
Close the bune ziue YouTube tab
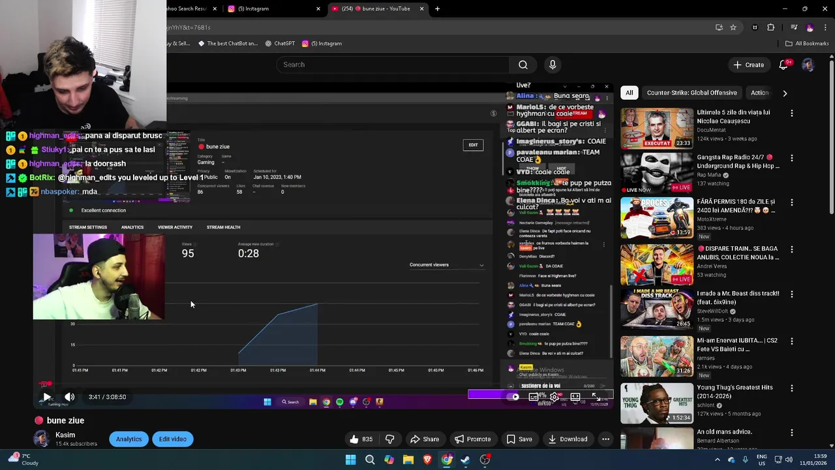click(x=422, y=8)
